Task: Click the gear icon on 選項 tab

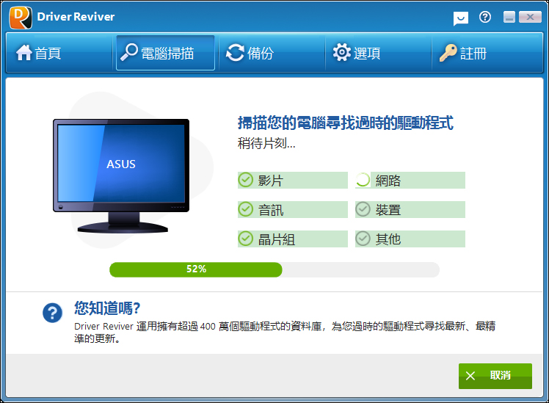Action: click(x=342, y=53)
